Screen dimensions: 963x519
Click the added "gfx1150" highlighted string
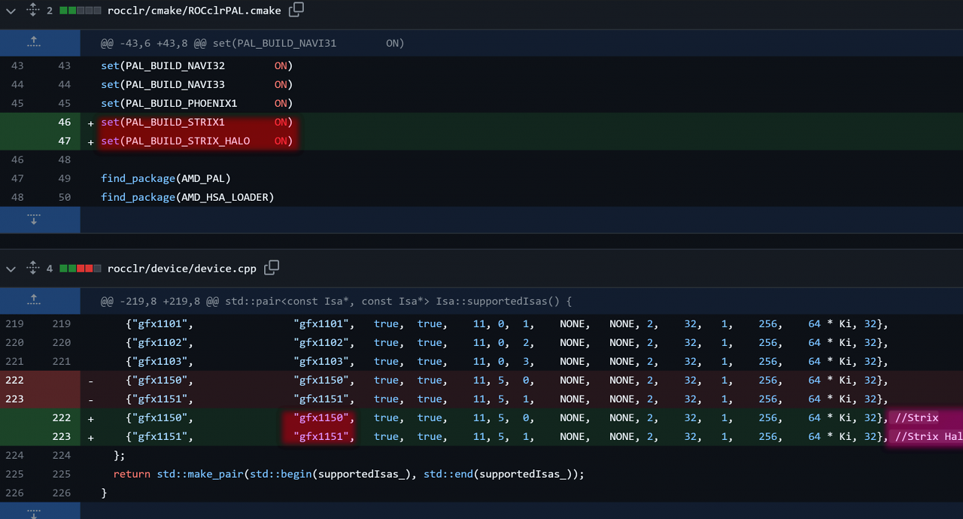(x=321, y=417)
